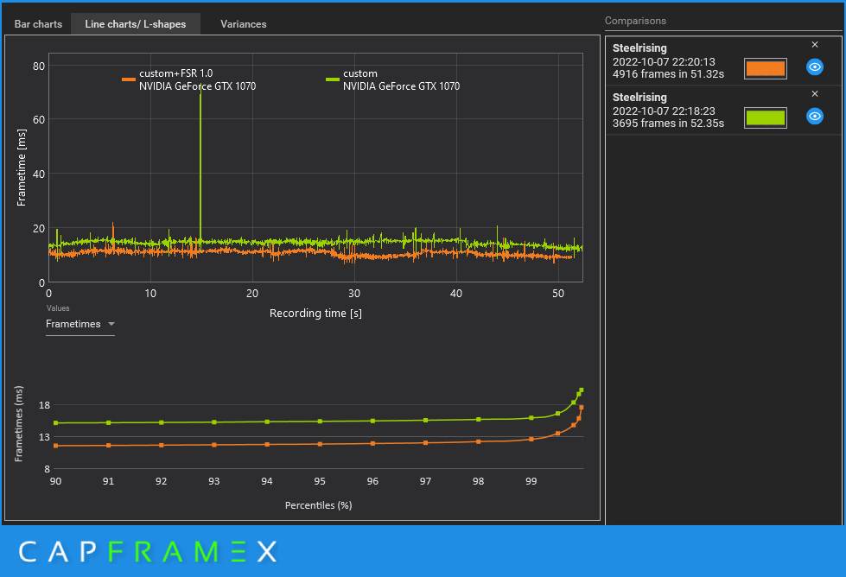
Task: Remove the 22:20:13 Steelrising comparison entry
Action: (815, 45)
